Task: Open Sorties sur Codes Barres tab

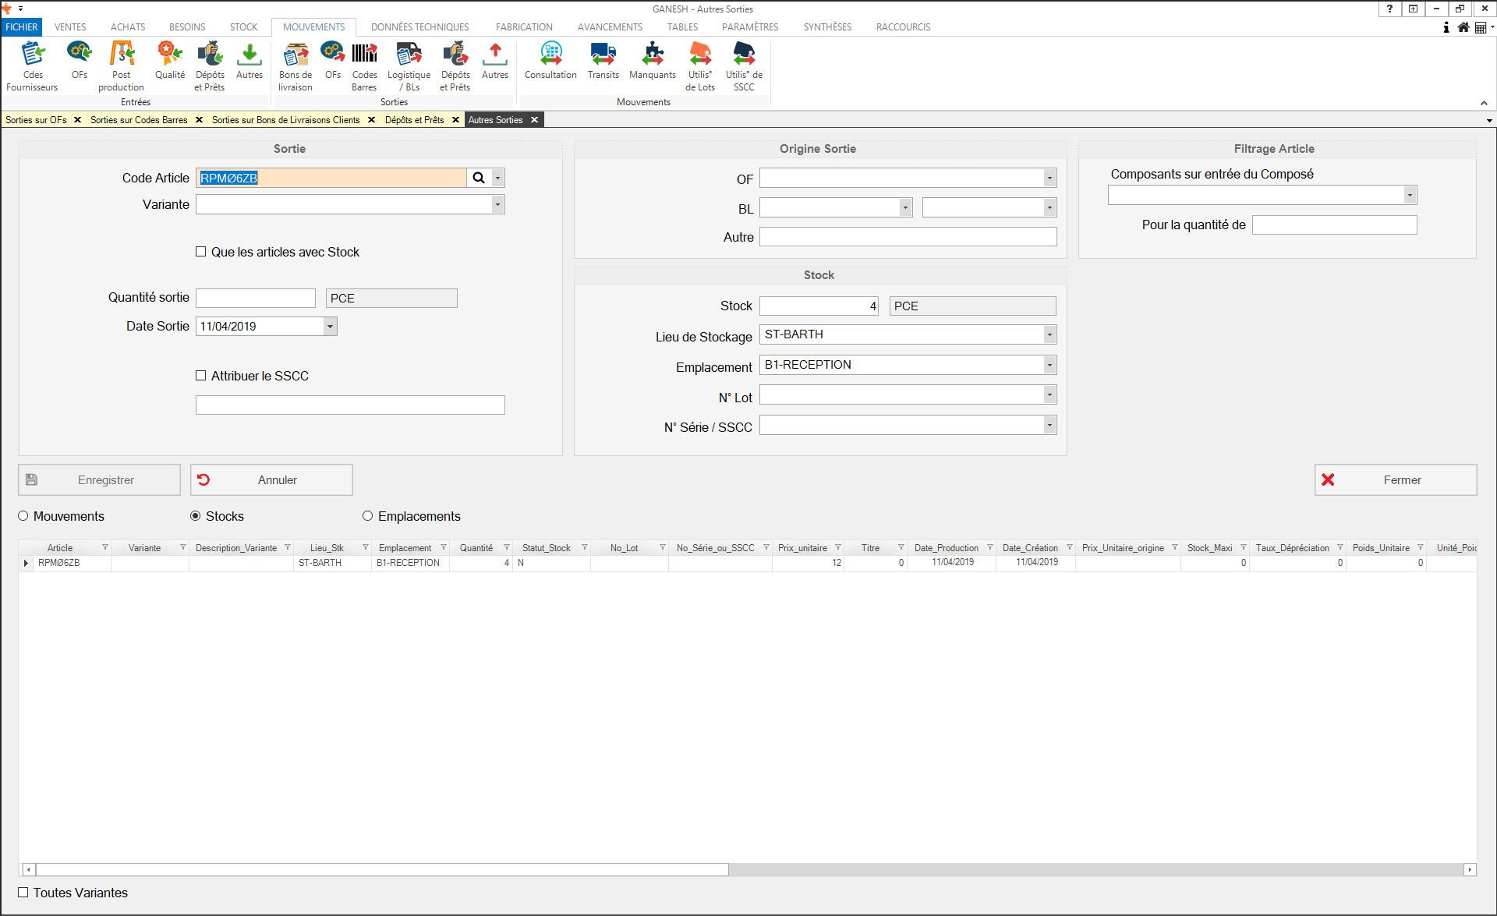Action: (x=139, y=120)
